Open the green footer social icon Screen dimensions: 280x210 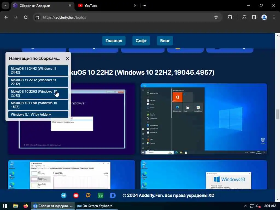tap(101, 196)
